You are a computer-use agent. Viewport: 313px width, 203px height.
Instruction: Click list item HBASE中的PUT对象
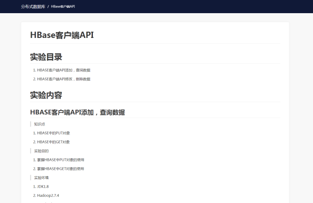tap(53, 133)
